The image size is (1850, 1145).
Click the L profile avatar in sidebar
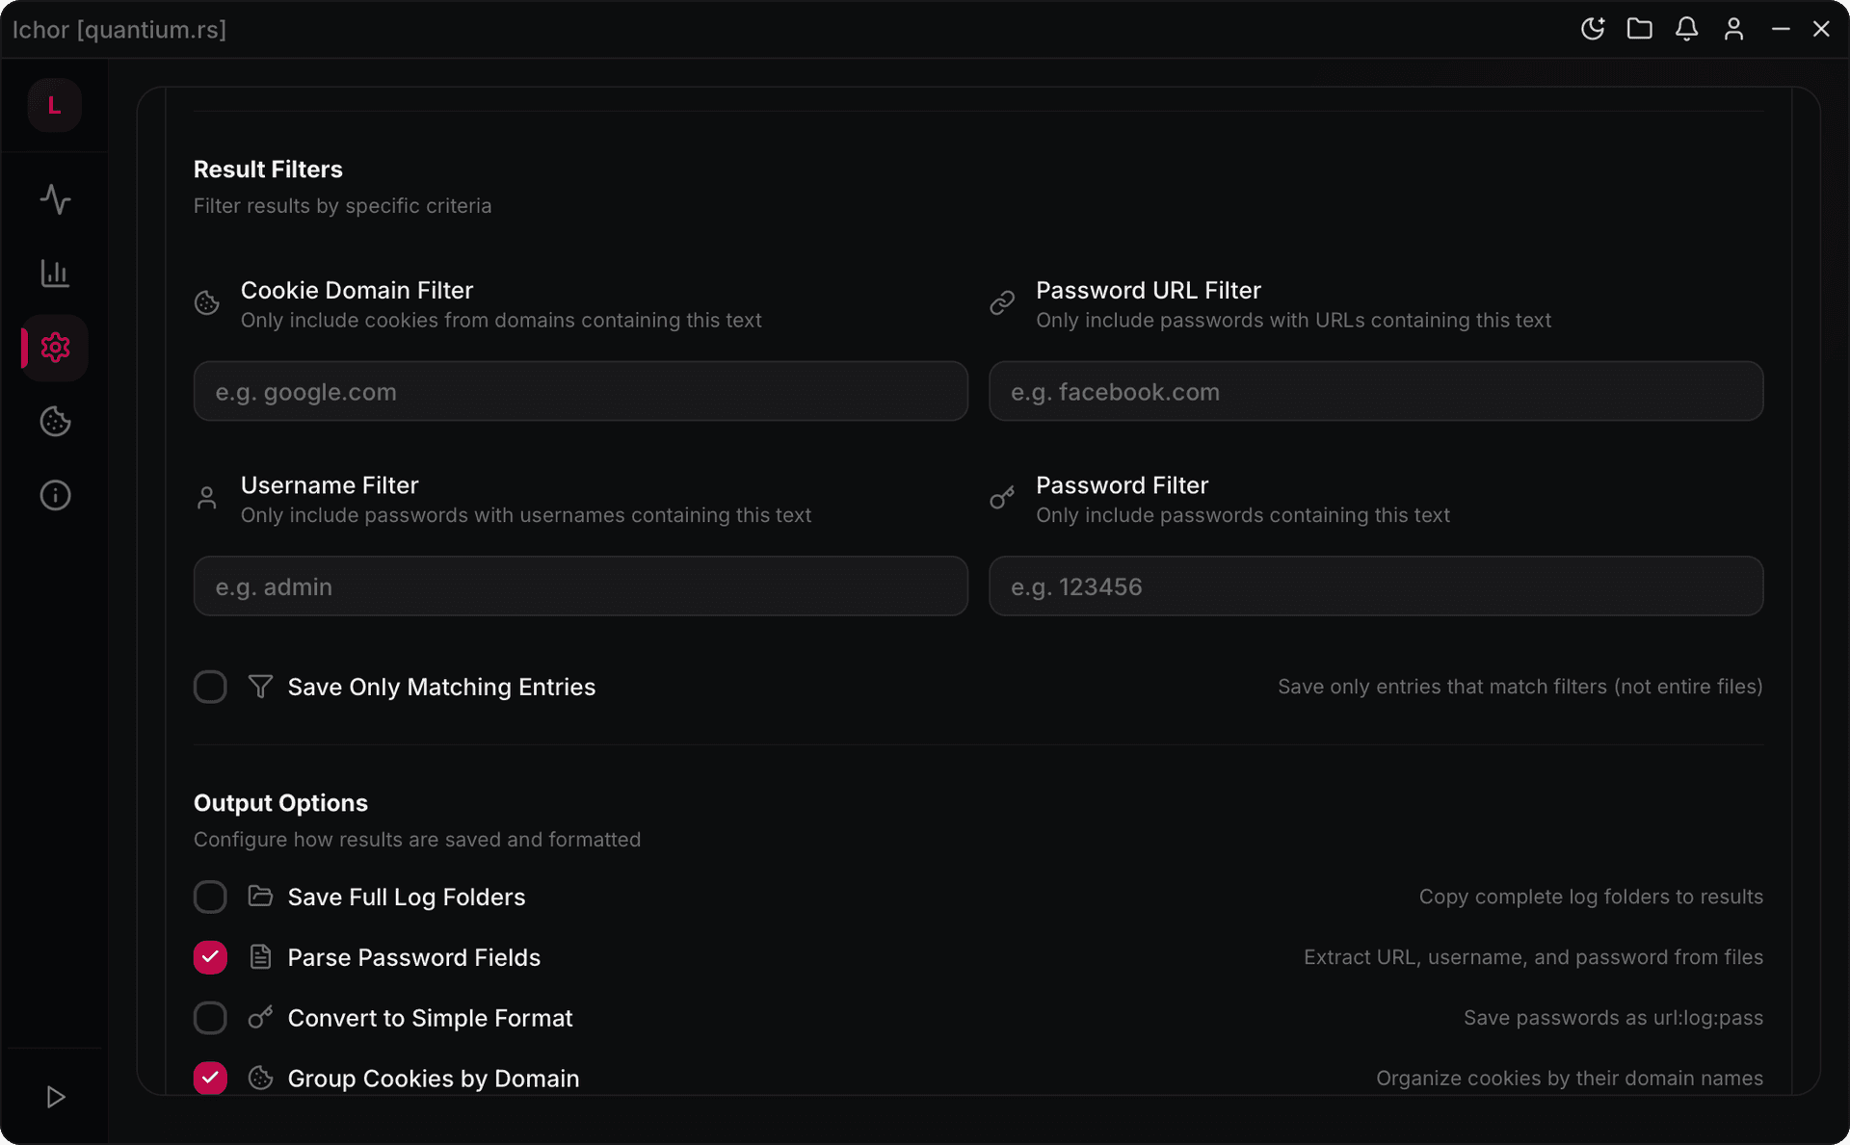tap(54, 105)
